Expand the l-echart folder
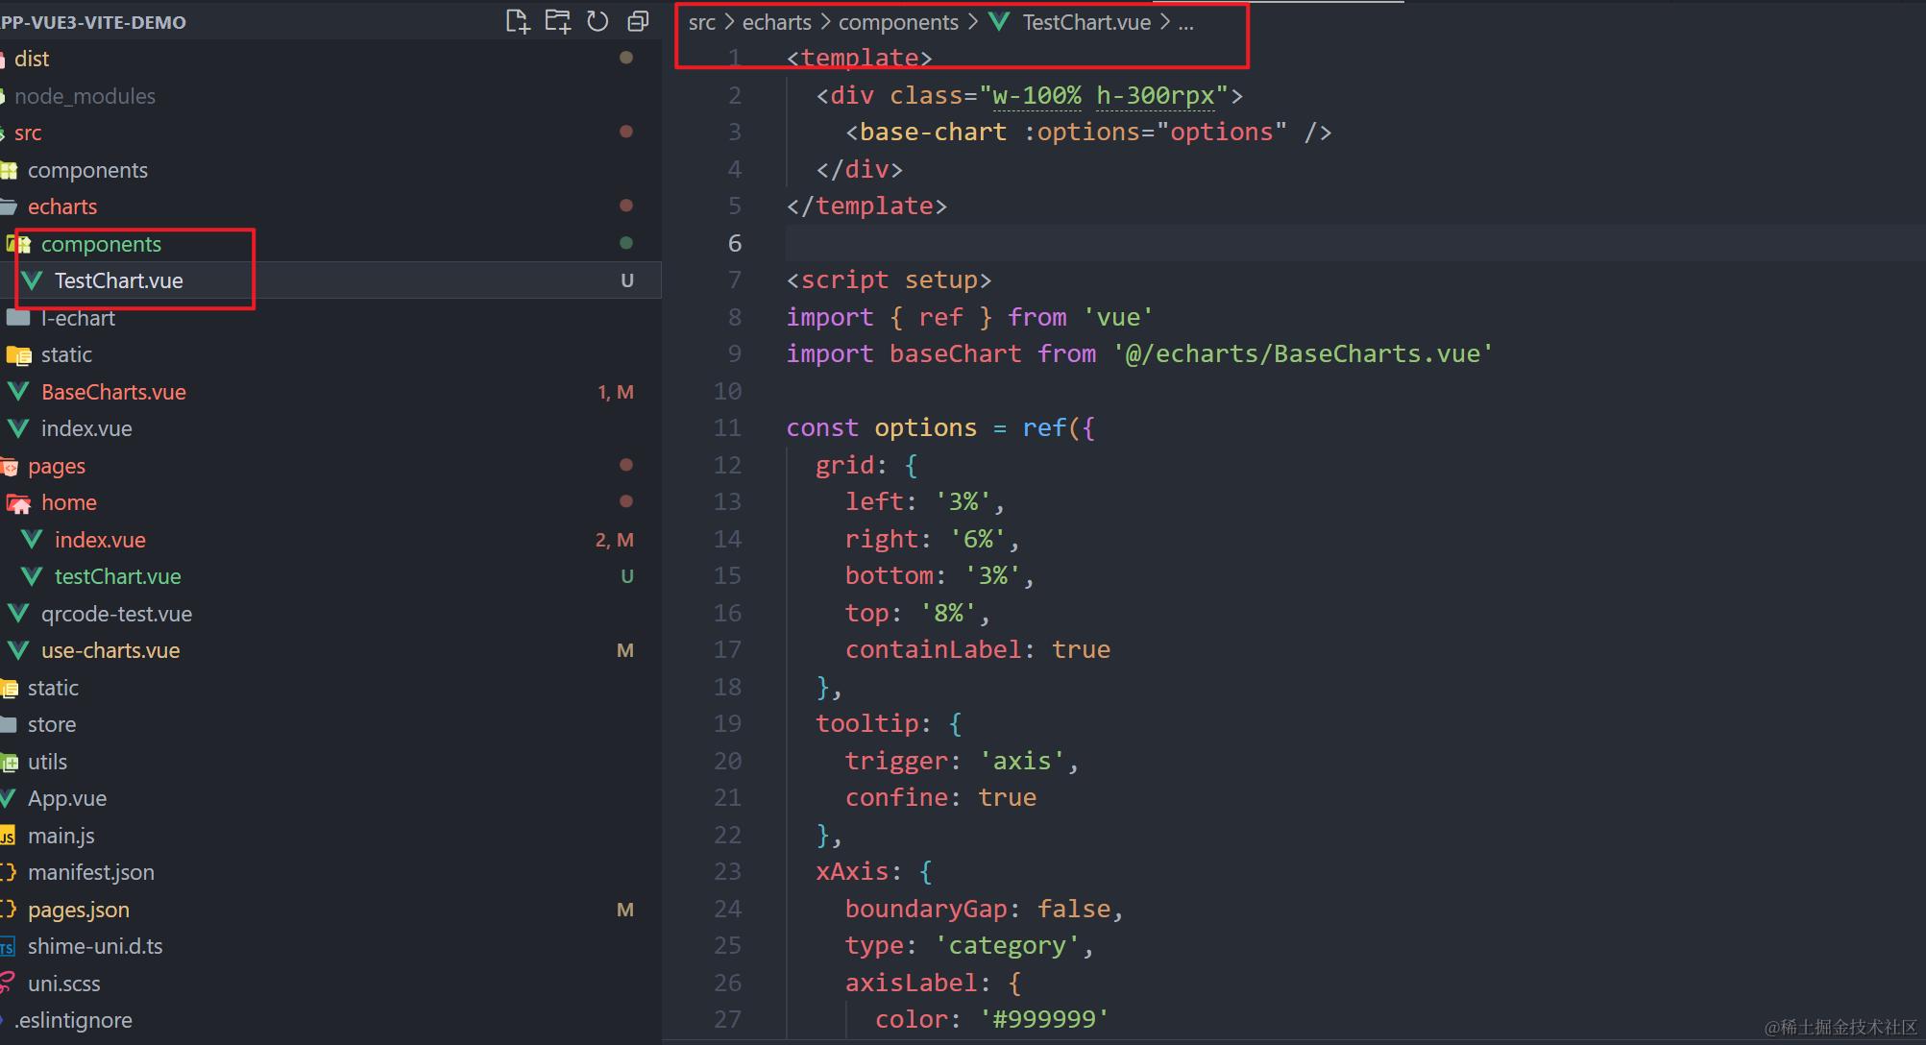This screenshot has width=1926, height=1045. pos(78,318)
